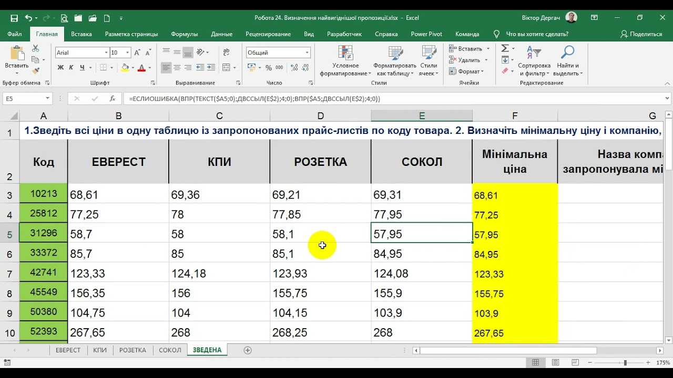
Task: Toggle italic К formatting
Action: (72, 68)
